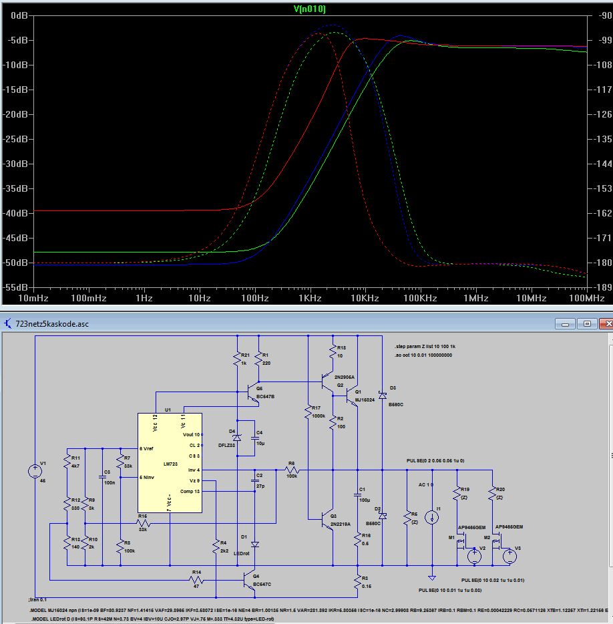Viewport: 613px width, 624px height.
Task: Select transistor Q2 2N2905A symbol
Action: tap(327, 382)
